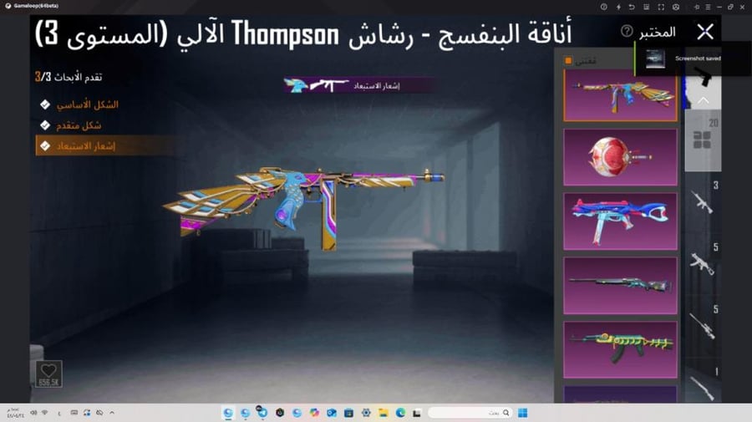Toggle the orange owned-only checkbox
752x422 pixels.
(568, 61)
